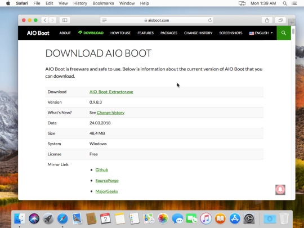This screenshot has width=304, height=228.
Task: Open Notification Center from menu bar
Action: coord(294,3)
